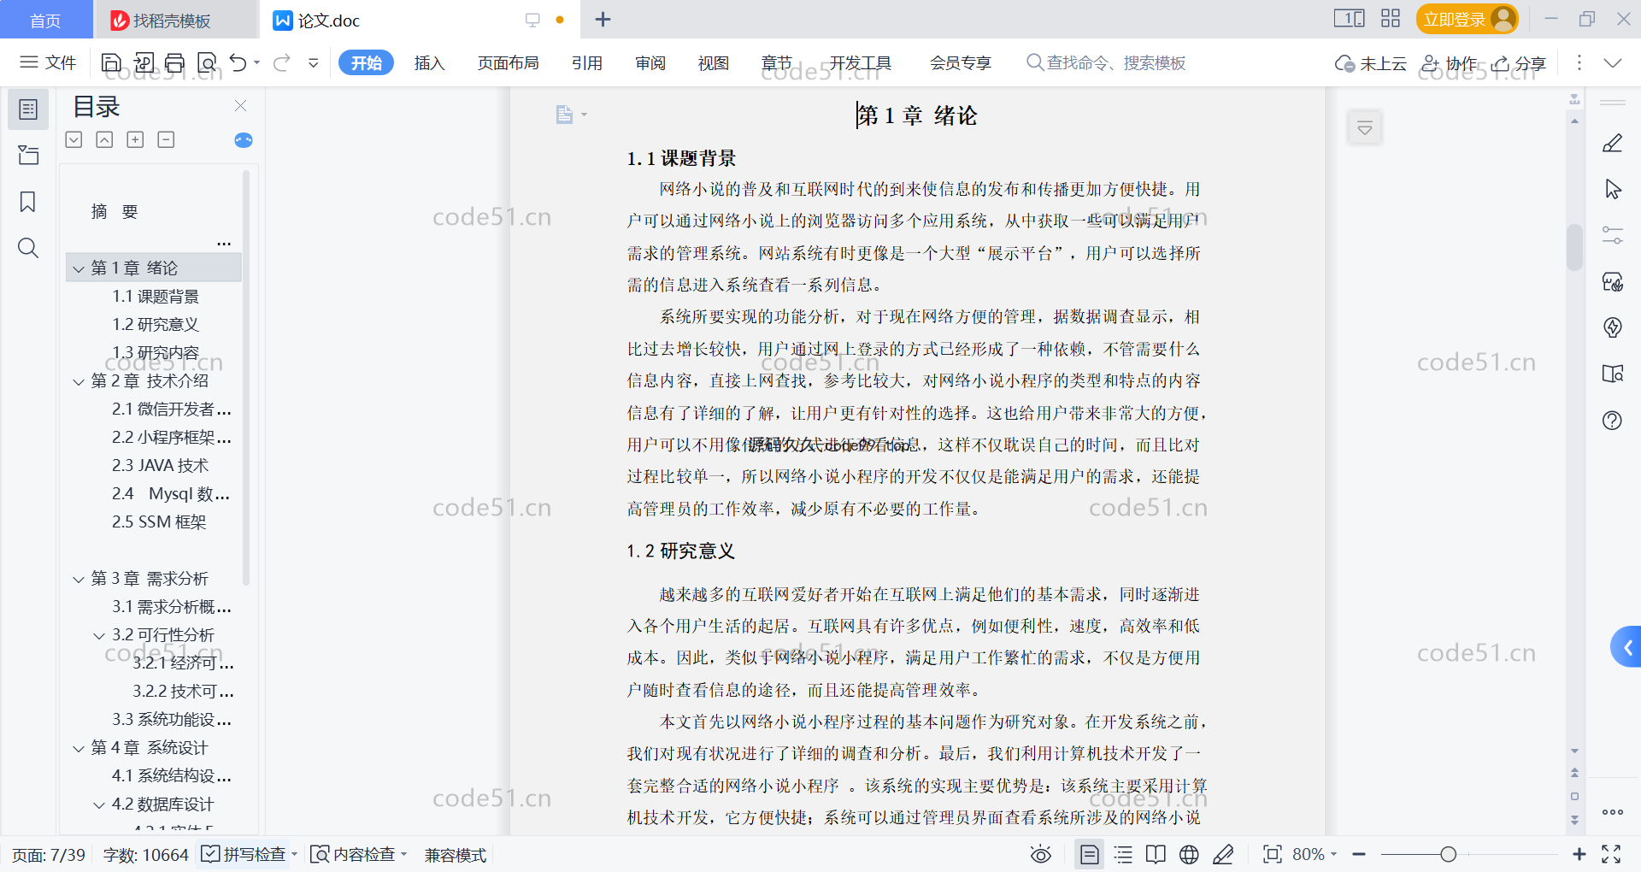The height and width of the screenshot is (872, 1641).
Task: Open the quick access toolbar customize dropdown
Action: [314, 62]
